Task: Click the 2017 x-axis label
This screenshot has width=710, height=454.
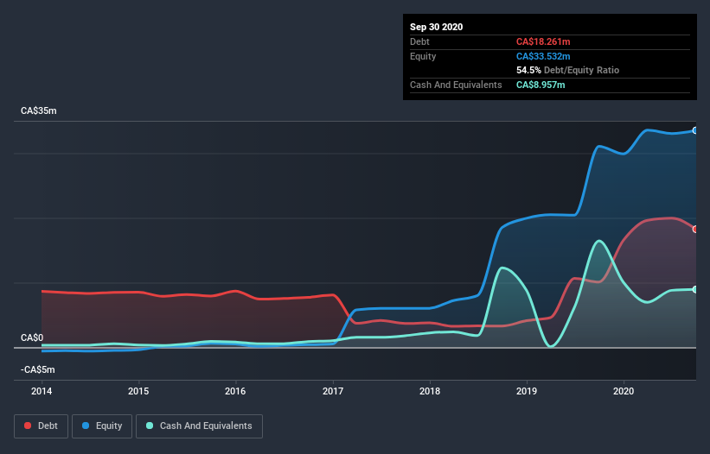Action: click(333, 391)
